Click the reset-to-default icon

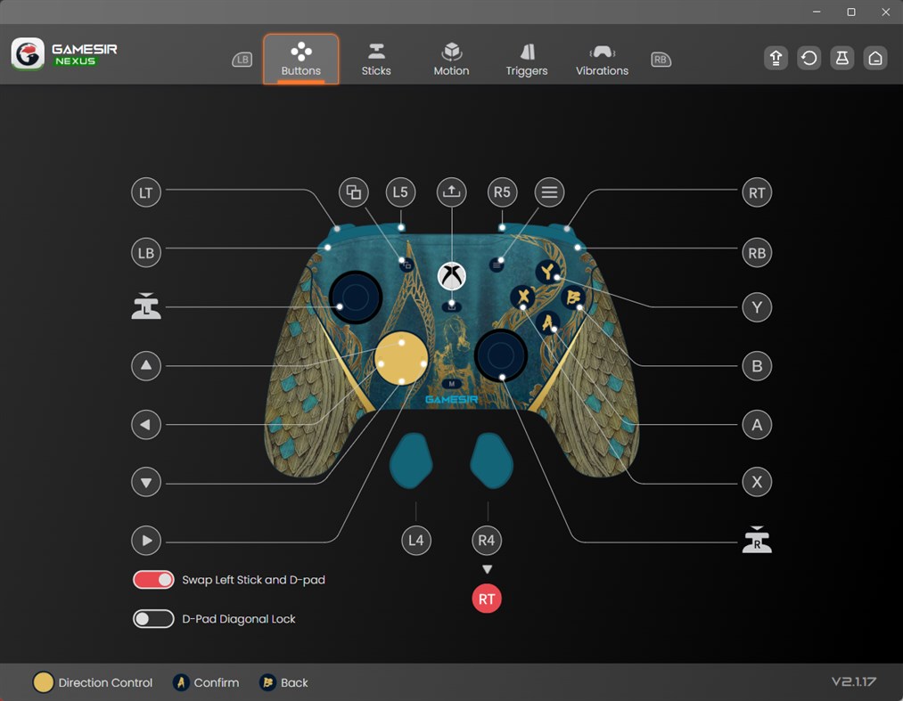click(809, 57)
